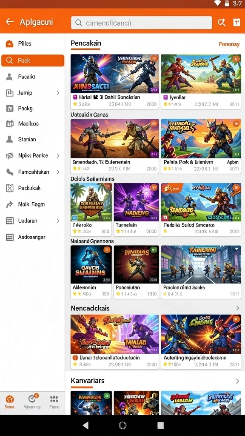Open the Allesionian game card
The width and height of the screenshot is (245, 436).
(x=91, y=272)
